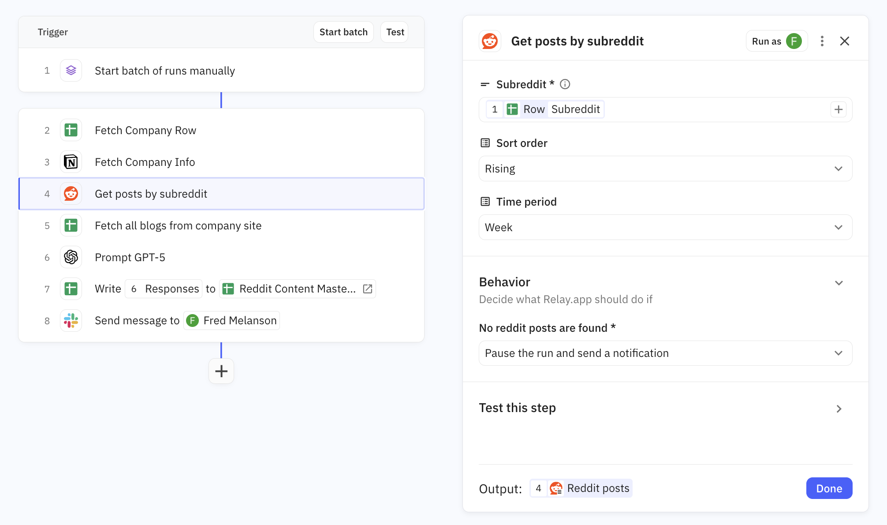887x525 pixels.
Task: Click the Notion icon on step 3
Action: 71,162
